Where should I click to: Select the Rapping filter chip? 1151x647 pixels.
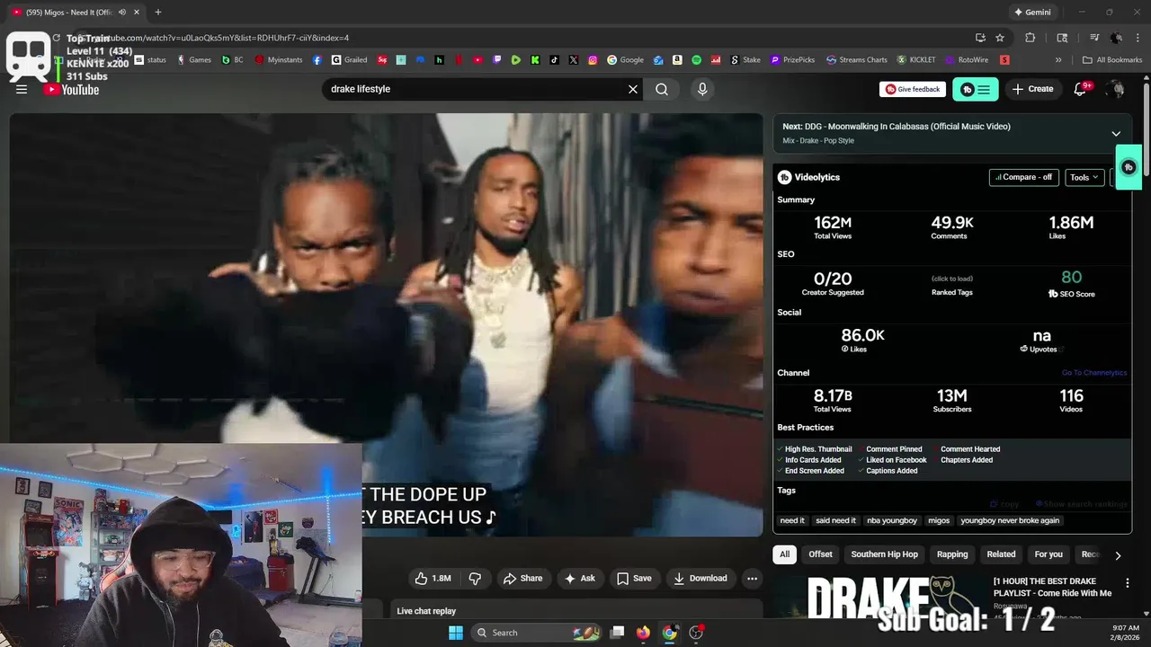[x=952, y=554]
